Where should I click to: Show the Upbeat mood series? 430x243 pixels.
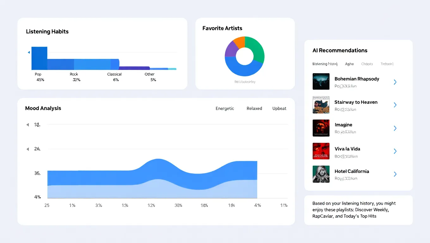(x=279, y=109)
